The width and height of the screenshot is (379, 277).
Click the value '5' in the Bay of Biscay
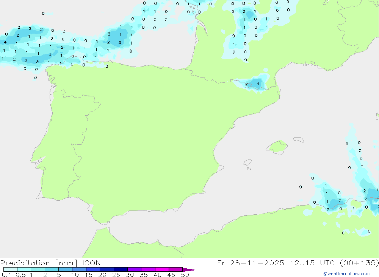[120, 43]
